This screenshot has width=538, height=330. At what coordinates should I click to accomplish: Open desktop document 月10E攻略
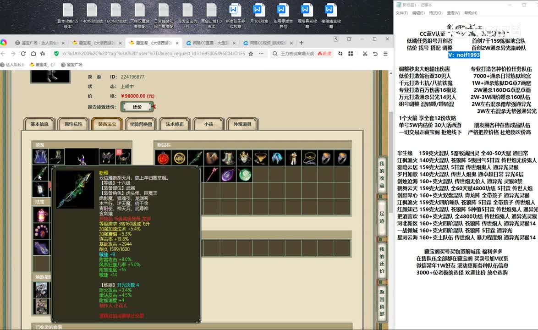point(259,14)
